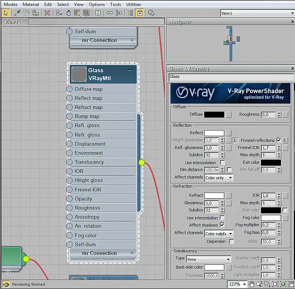Viewport: 295px width, 289px height.
Task: Click Zoom Extents icon
Action: [x=275, y=284]
